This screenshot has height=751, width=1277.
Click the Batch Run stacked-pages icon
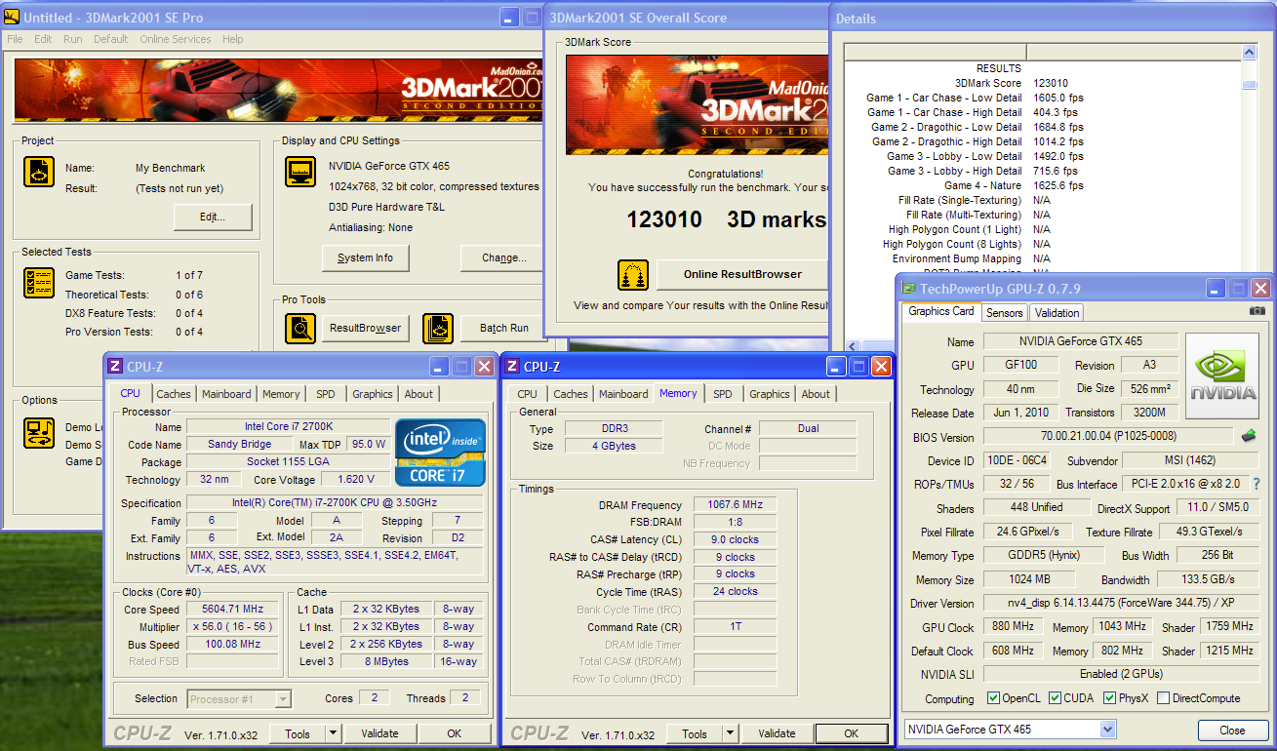438,328
